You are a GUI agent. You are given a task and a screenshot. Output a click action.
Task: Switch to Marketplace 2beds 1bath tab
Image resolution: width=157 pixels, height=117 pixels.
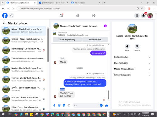pyautogui.click(x=53, y=3)
